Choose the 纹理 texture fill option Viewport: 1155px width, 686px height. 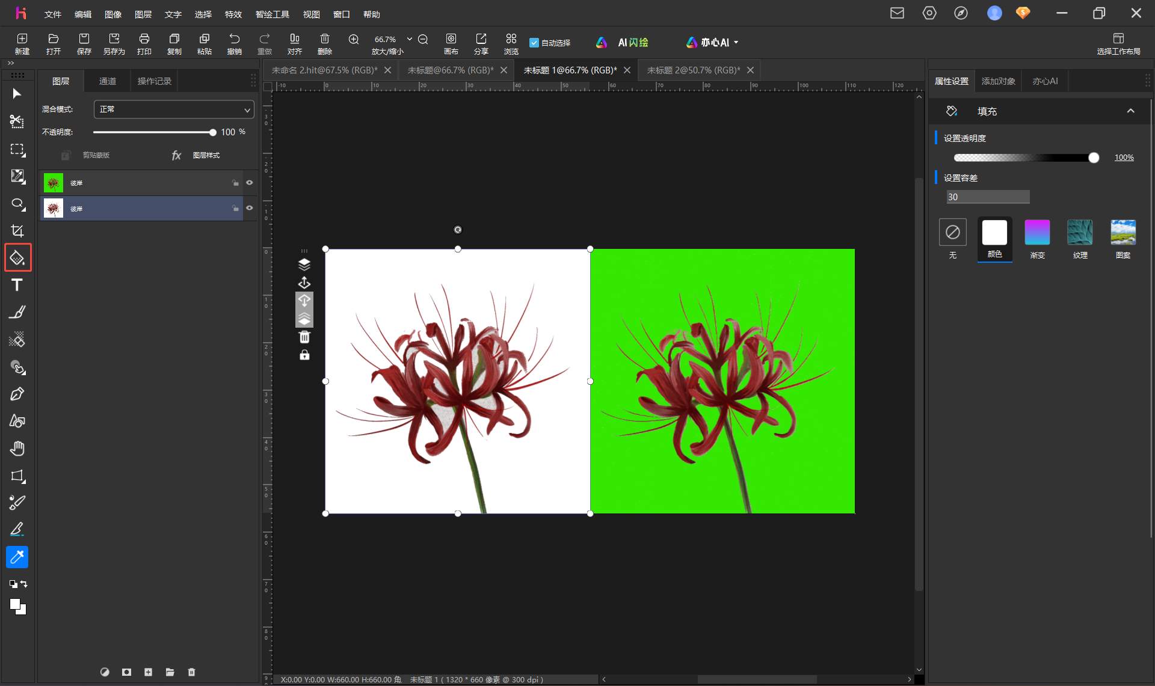click(x=1080, y=239)
